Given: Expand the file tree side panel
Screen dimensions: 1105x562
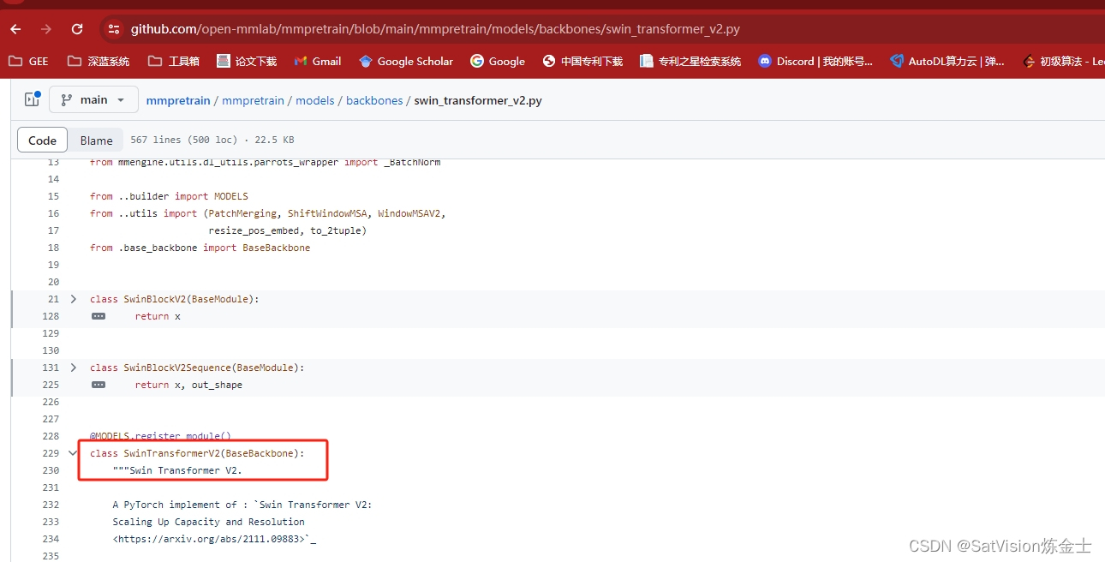Looking at the screenshot, I should click(32, 99).
